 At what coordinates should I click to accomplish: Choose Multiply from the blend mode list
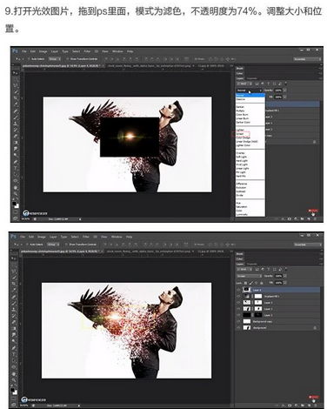[240, 111]
